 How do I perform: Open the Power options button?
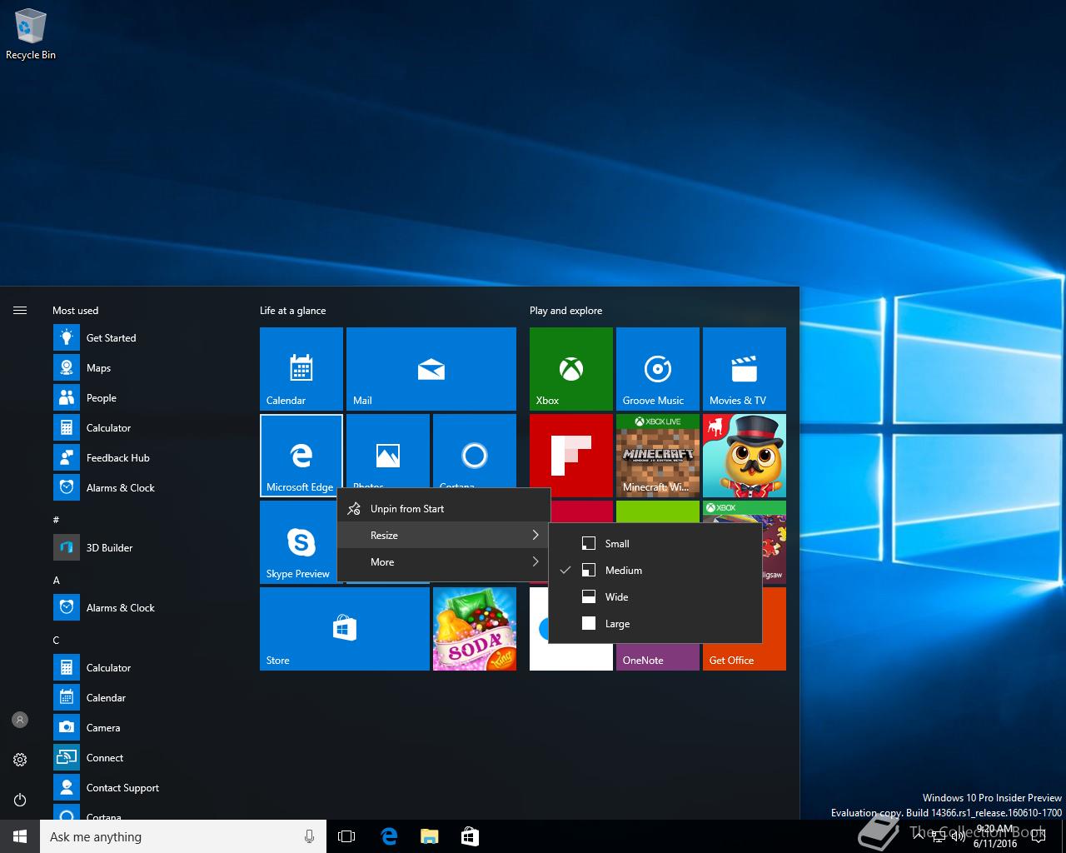(x=20, y=800)
